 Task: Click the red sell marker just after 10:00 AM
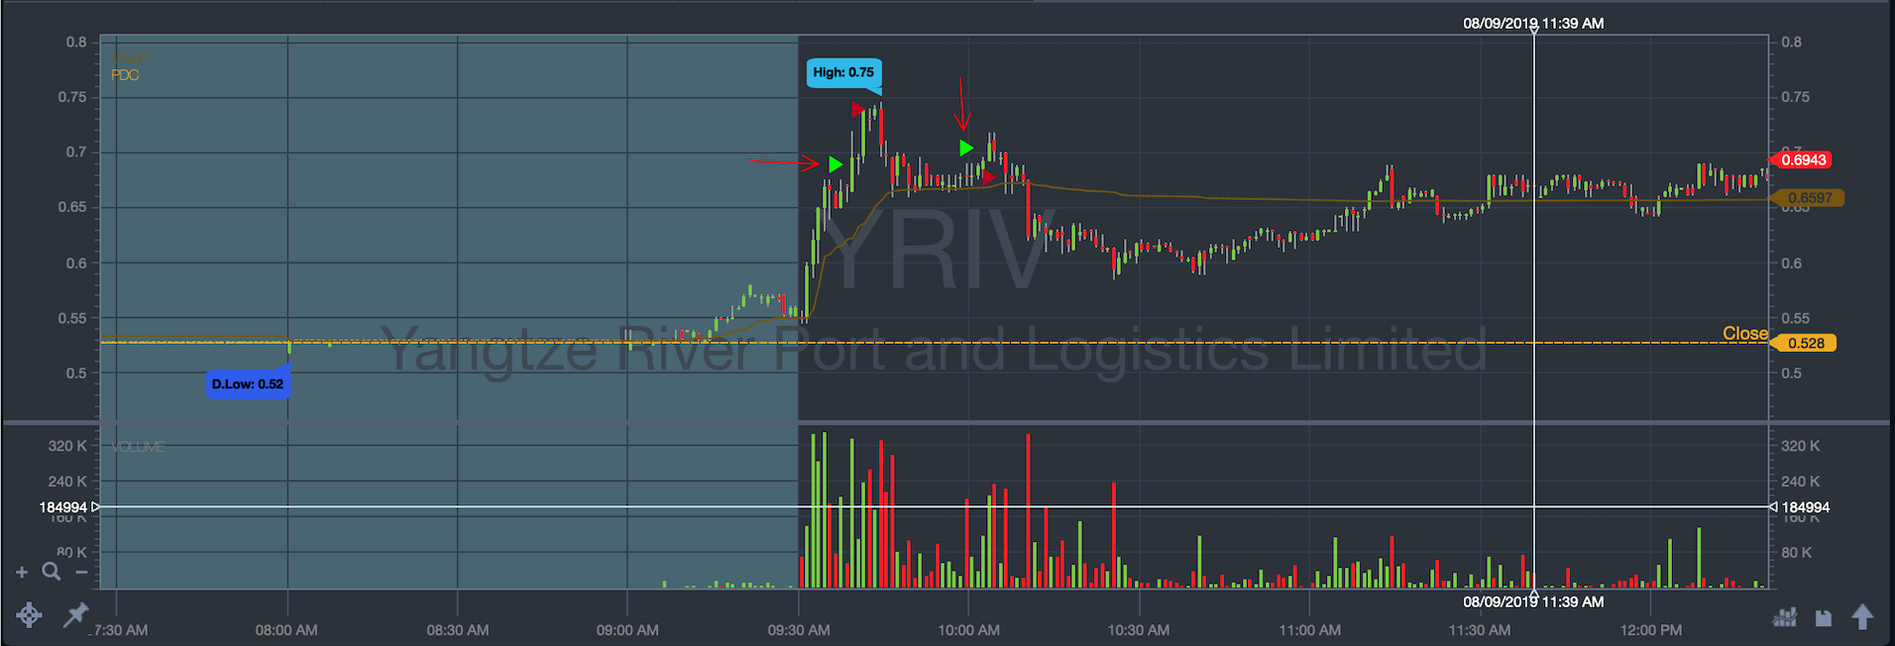(x=988, y=177)
